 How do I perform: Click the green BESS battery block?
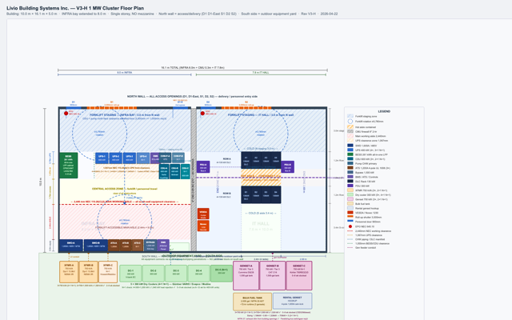[69, 166]
